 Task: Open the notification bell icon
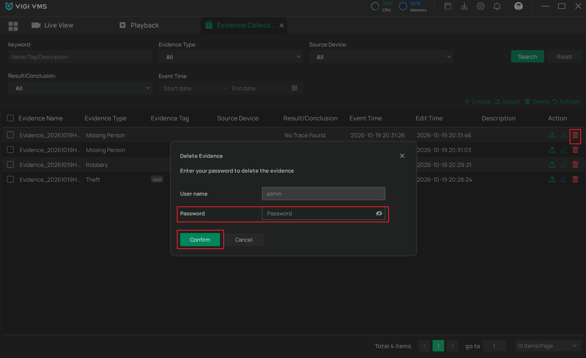[497, 6]
